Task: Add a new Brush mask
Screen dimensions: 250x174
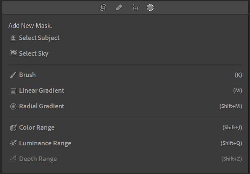Action: coord(27,75)
